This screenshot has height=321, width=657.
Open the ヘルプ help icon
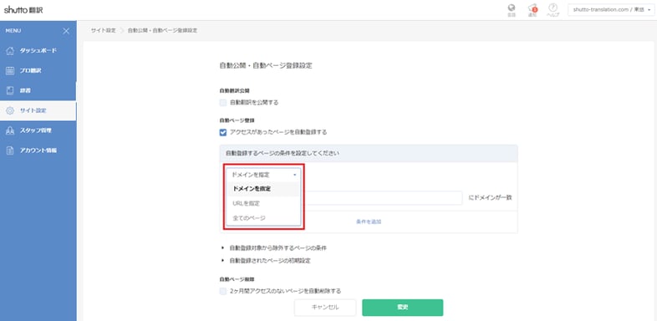click(x=553, y=8)
